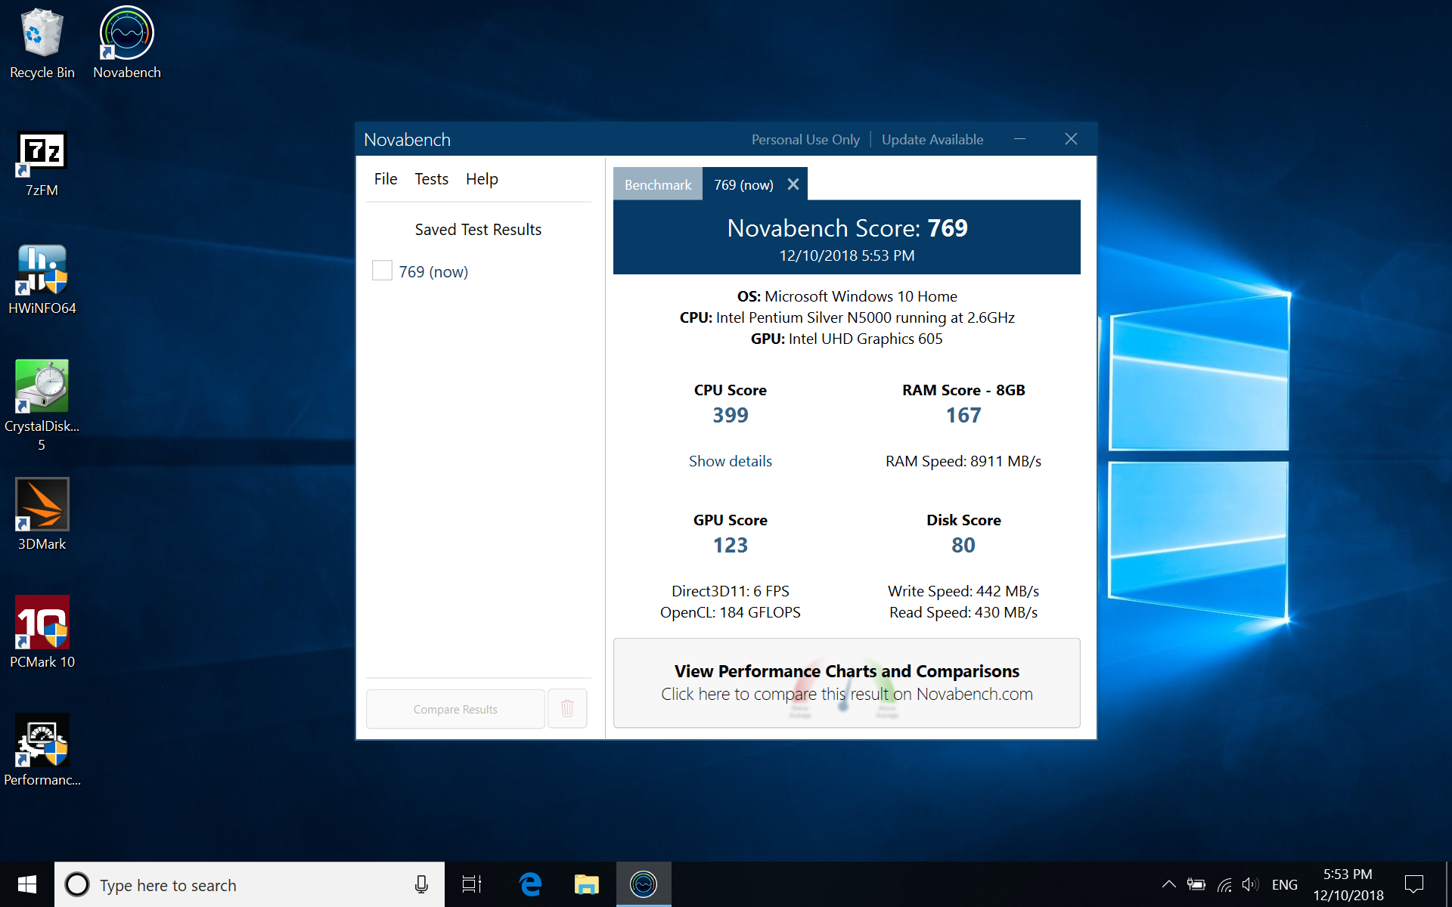Click the OpenCL: 184 GFLOPS text

tap(731, 612)
